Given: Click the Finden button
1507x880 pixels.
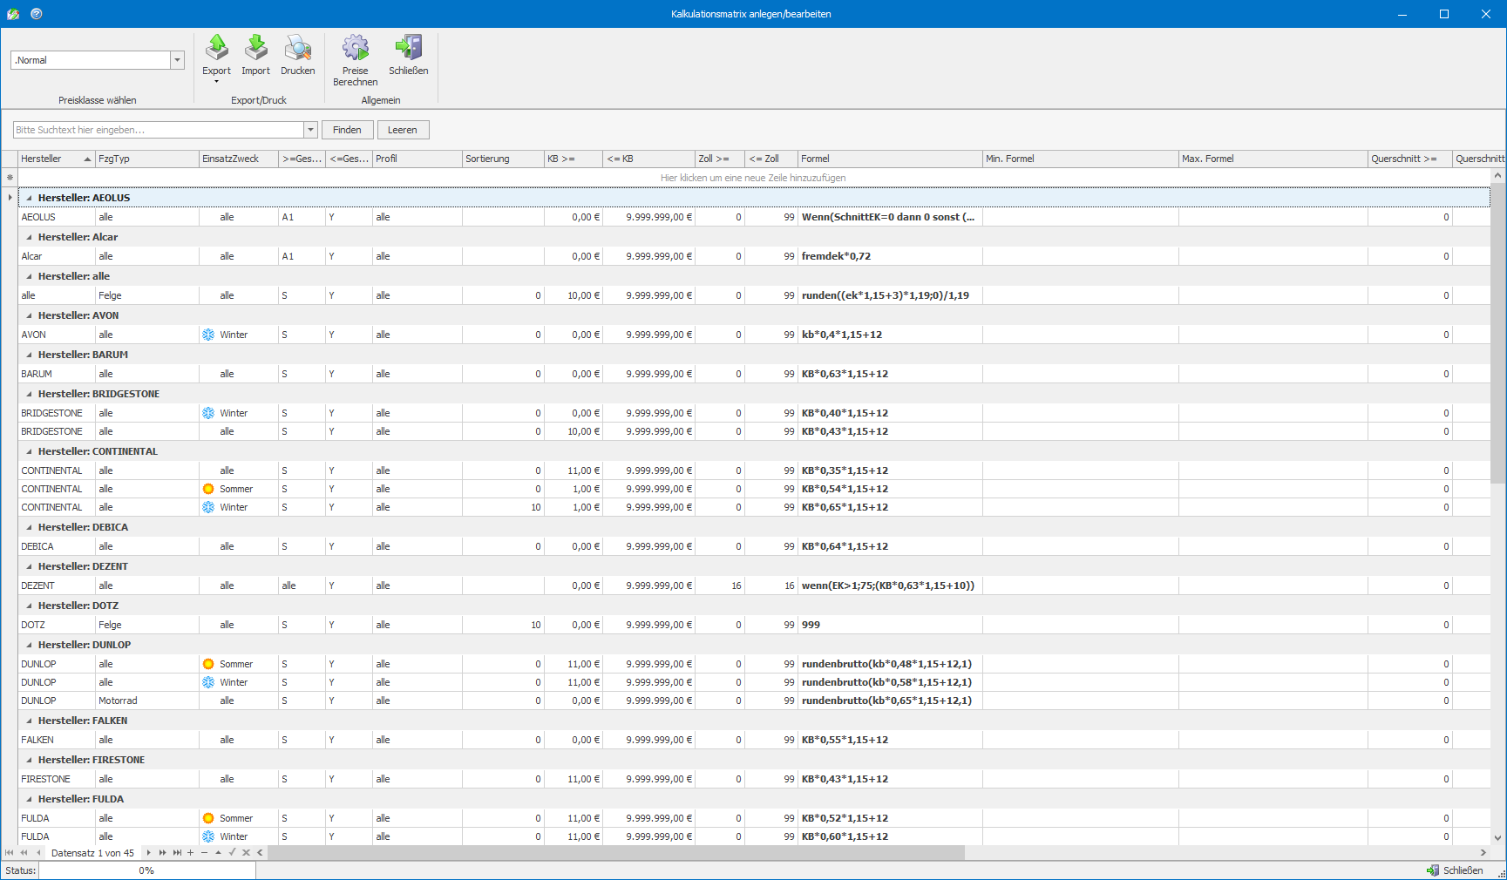Looking at the screenshot, I should [347, 130].
